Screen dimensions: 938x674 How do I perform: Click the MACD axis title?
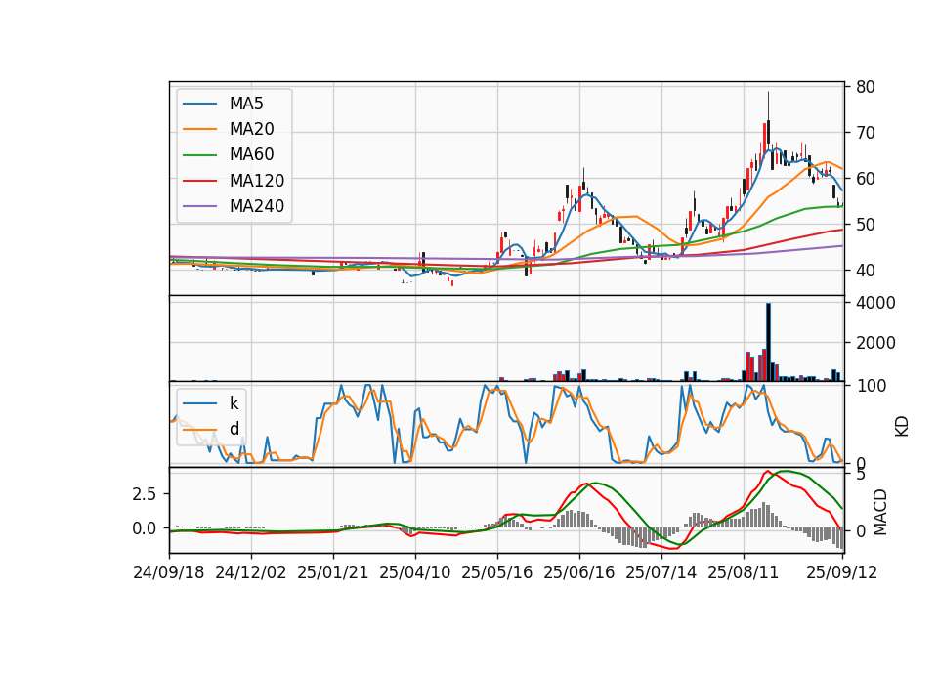coord(880,513)
